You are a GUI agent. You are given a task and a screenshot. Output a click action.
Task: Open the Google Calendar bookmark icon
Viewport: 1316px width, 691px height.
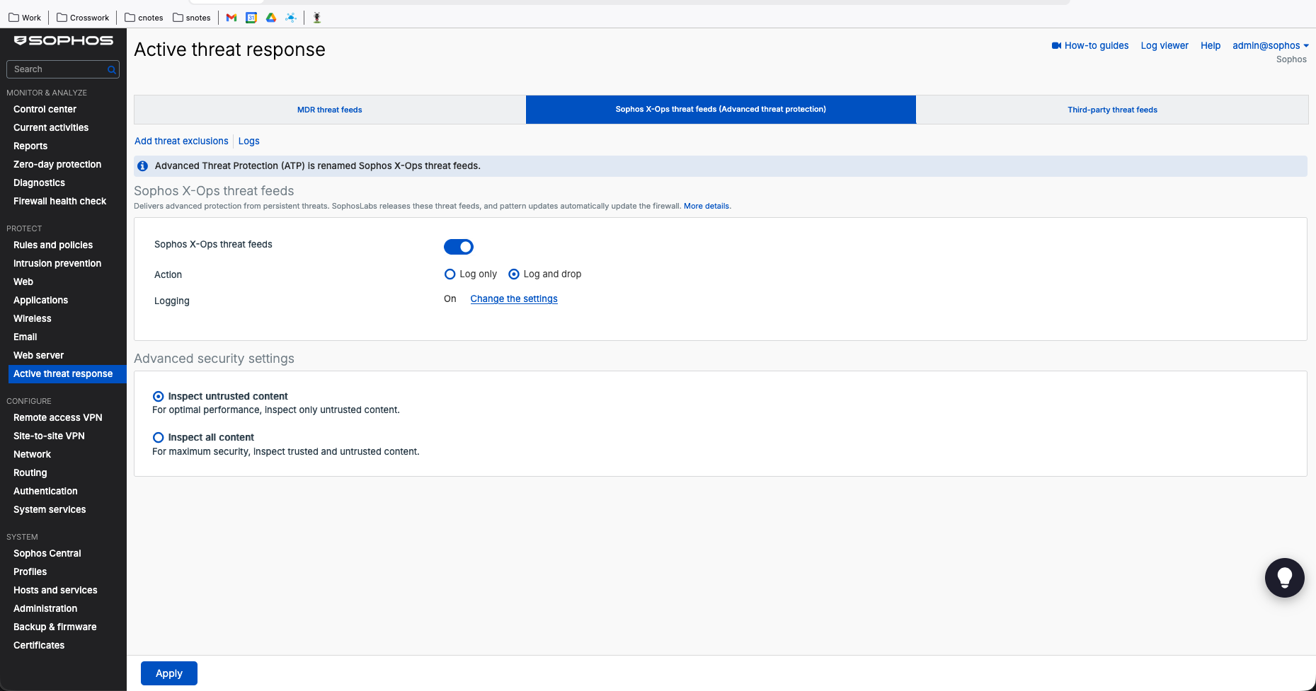(x=251, y=18)
